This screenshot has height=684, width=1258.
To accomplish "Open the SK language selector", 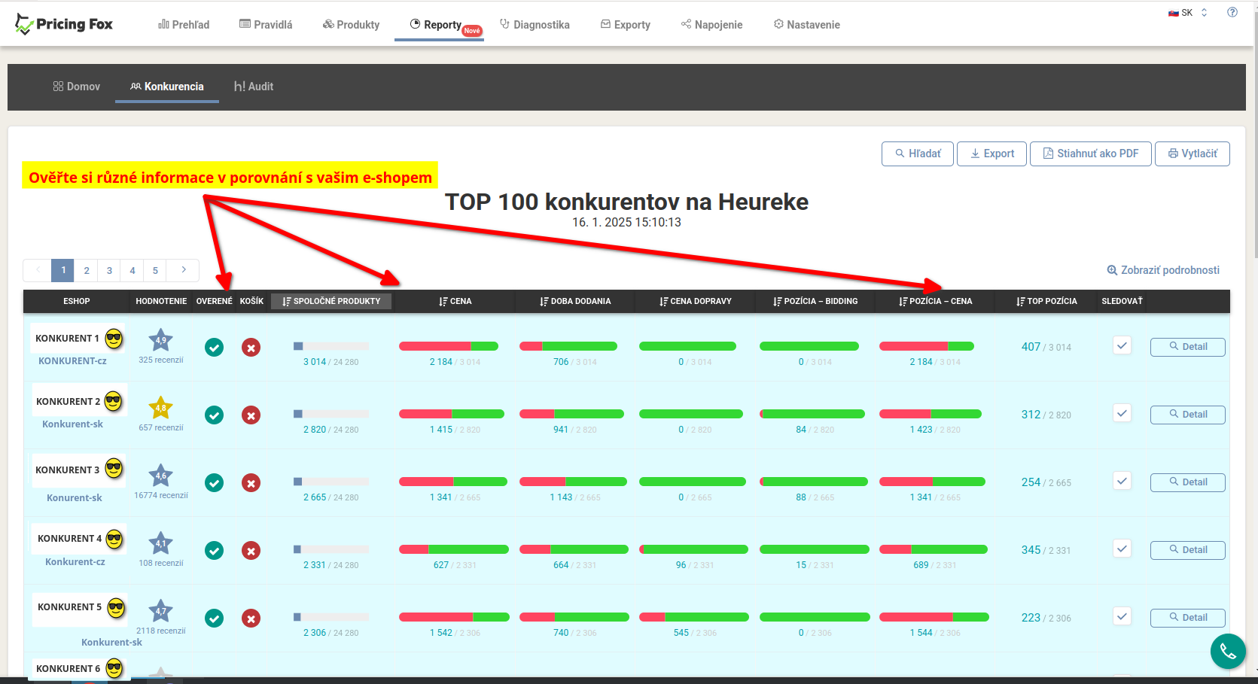I will tap(1187, 13).
